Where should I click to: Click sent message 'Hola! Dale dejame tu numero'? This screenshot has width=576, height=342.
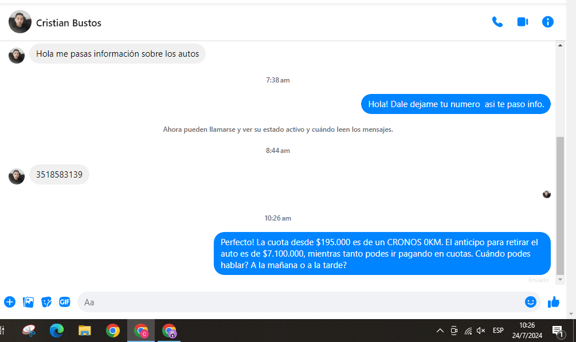[x=456, y=104]
